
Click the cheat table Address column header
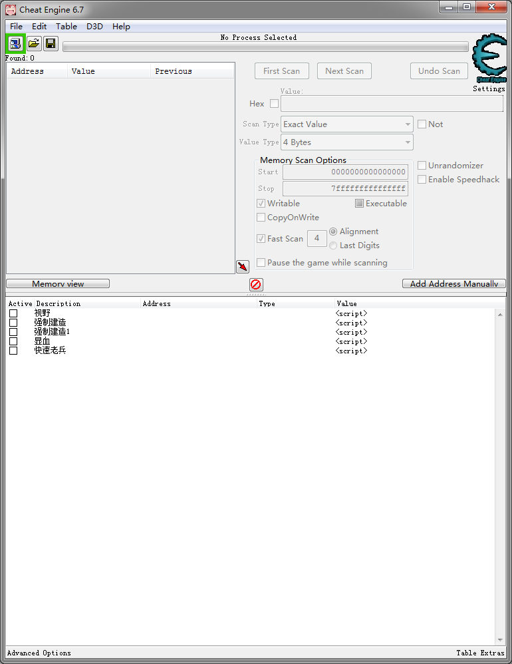199,303
